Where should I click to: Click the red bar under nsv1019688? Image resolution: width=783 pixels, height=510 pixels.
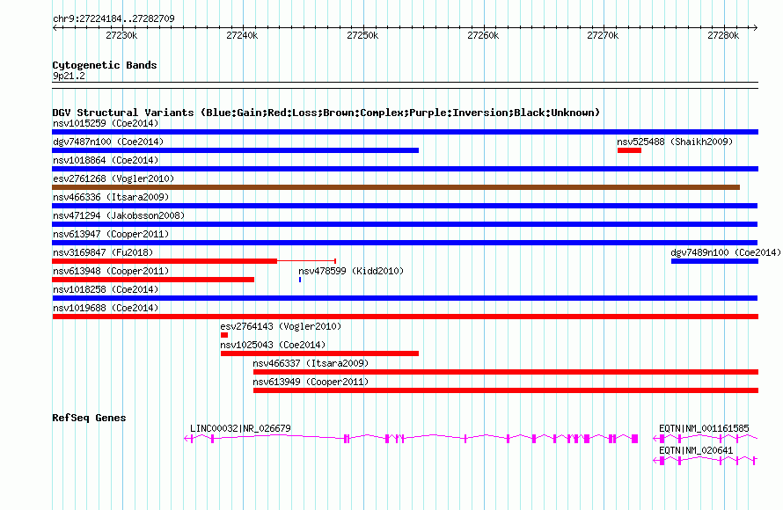[405, 317]
